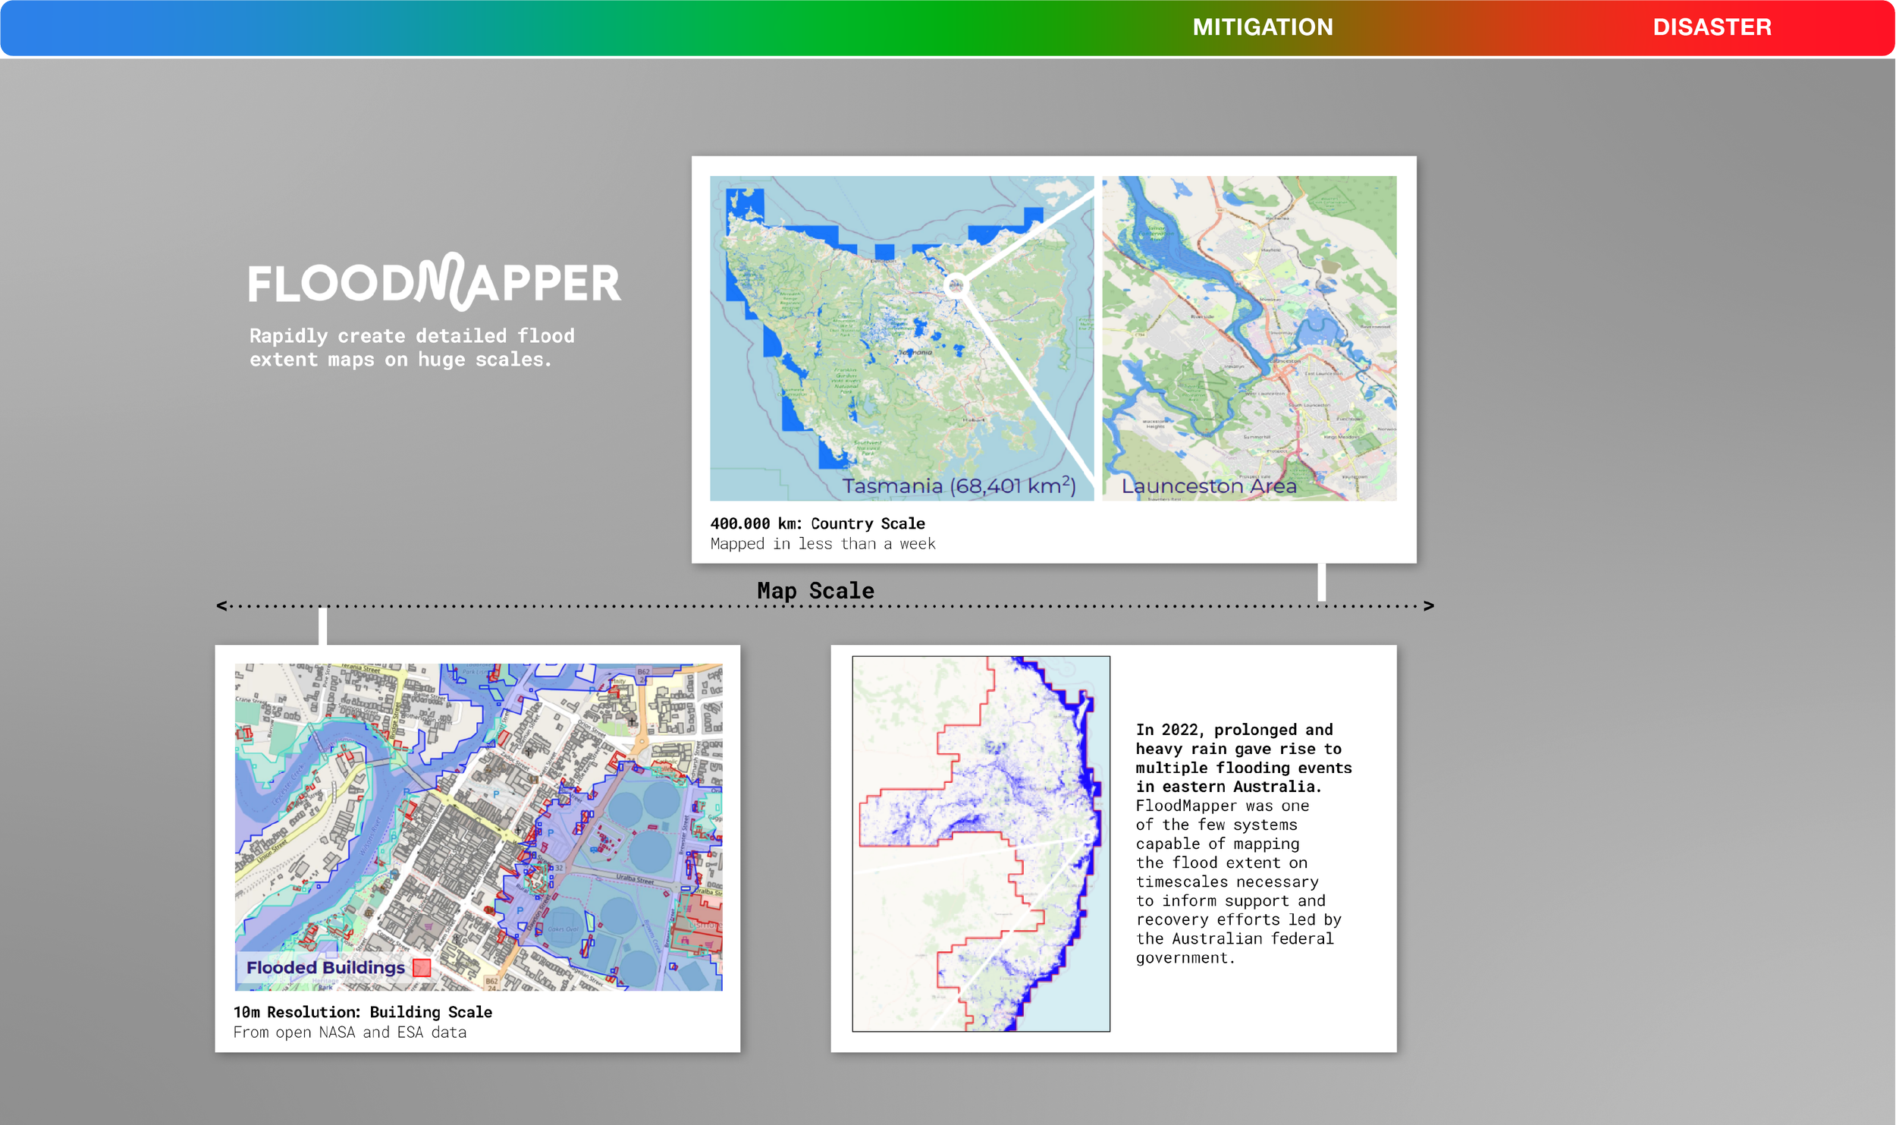
Task: Click the MITIGATION label in top bar
Action: tap(1263, 27)
